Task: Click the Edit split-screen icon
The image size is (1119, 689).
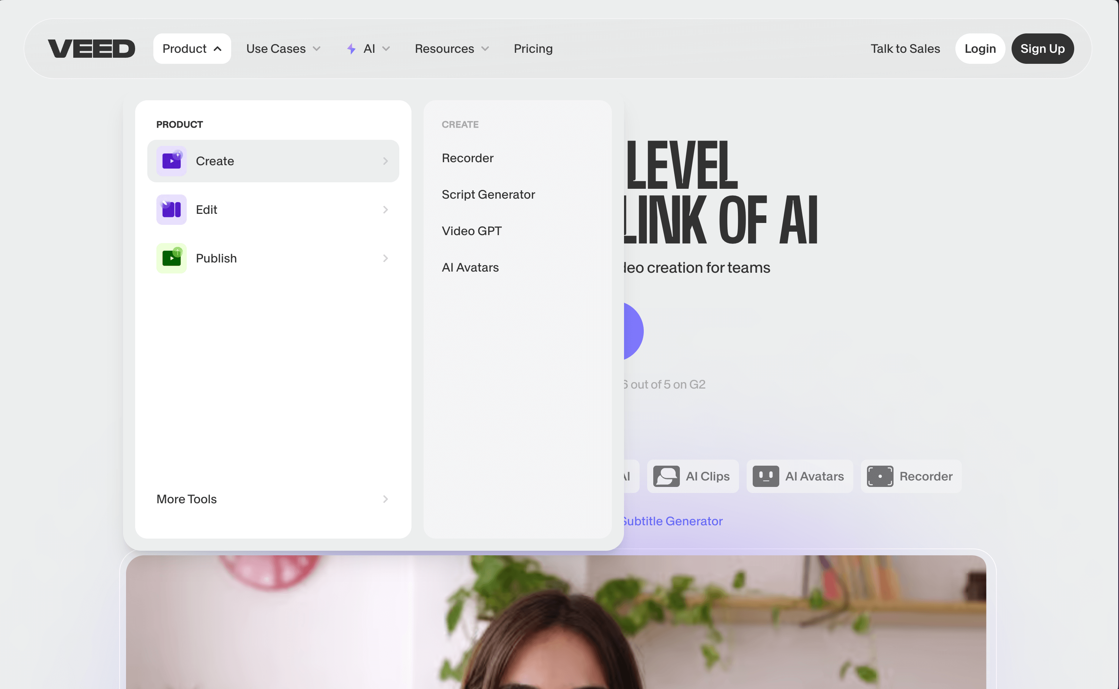Action: point(172,210)
